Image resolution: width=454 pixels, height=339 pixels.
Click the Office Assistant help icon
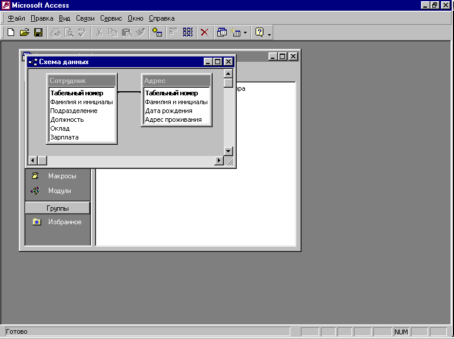[x=260, y=32]
